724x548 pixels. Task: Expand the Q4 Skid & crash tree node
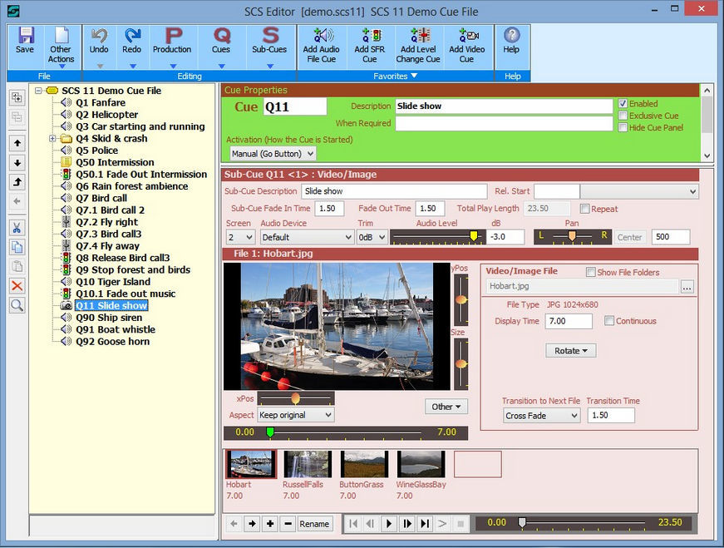pos(53,139)
